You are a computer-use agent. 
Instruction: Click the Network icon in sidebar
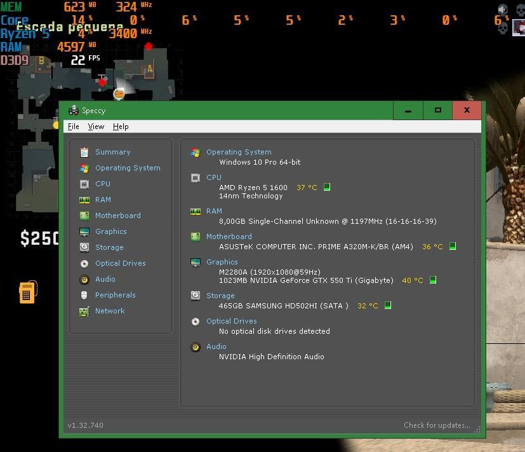[x=84, y=311]
